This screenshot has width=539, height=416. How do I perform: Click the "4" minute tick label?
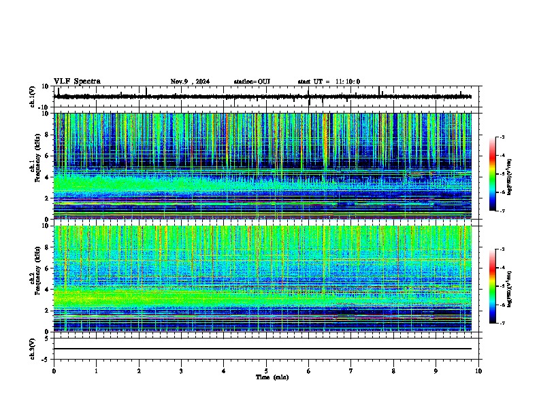224,371
